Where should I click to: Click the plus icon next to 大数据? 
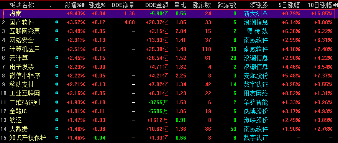pos(57,129)
